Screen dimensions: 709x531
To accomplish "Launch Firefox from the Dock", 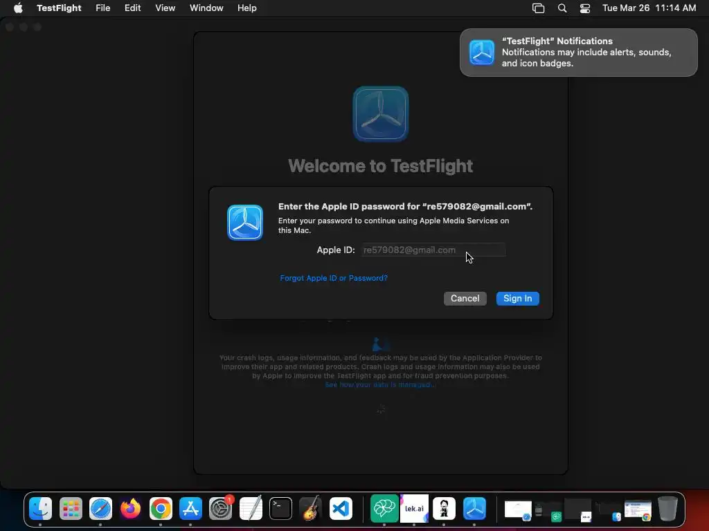I will 130,508.
